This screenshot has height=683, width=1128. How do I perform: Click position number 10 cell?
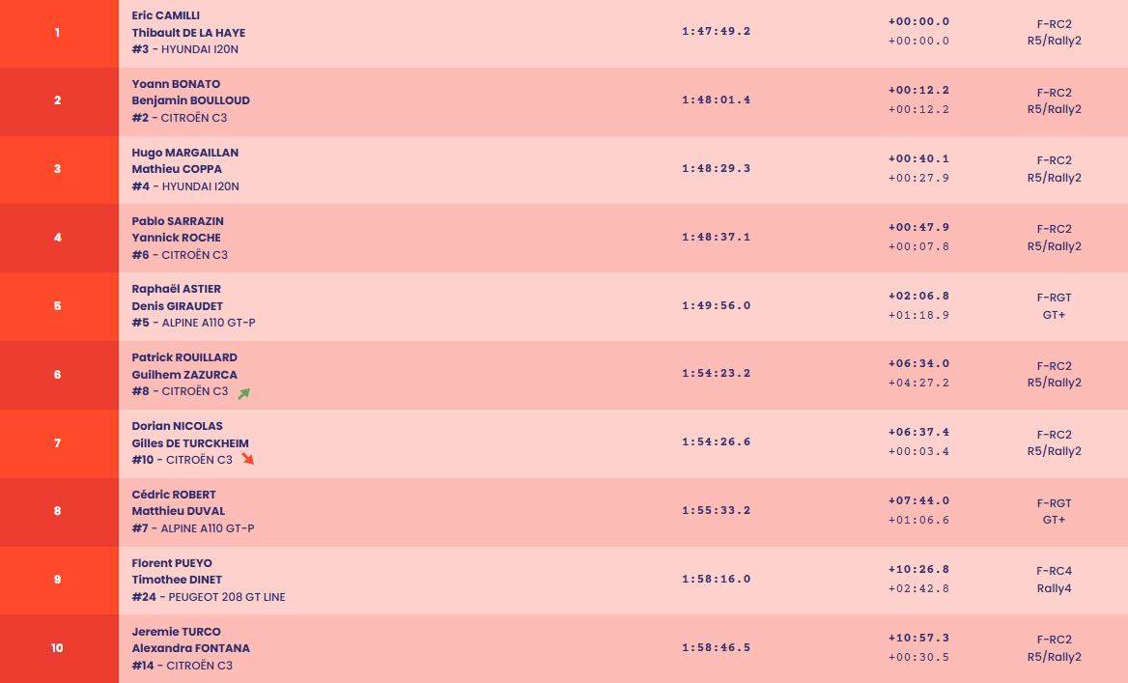click(x=58, y=648)
